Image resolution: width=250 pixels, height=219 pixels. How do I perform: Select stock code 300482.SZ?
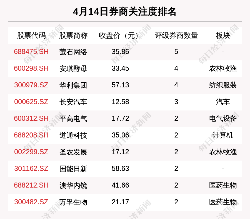pos(31,202)
